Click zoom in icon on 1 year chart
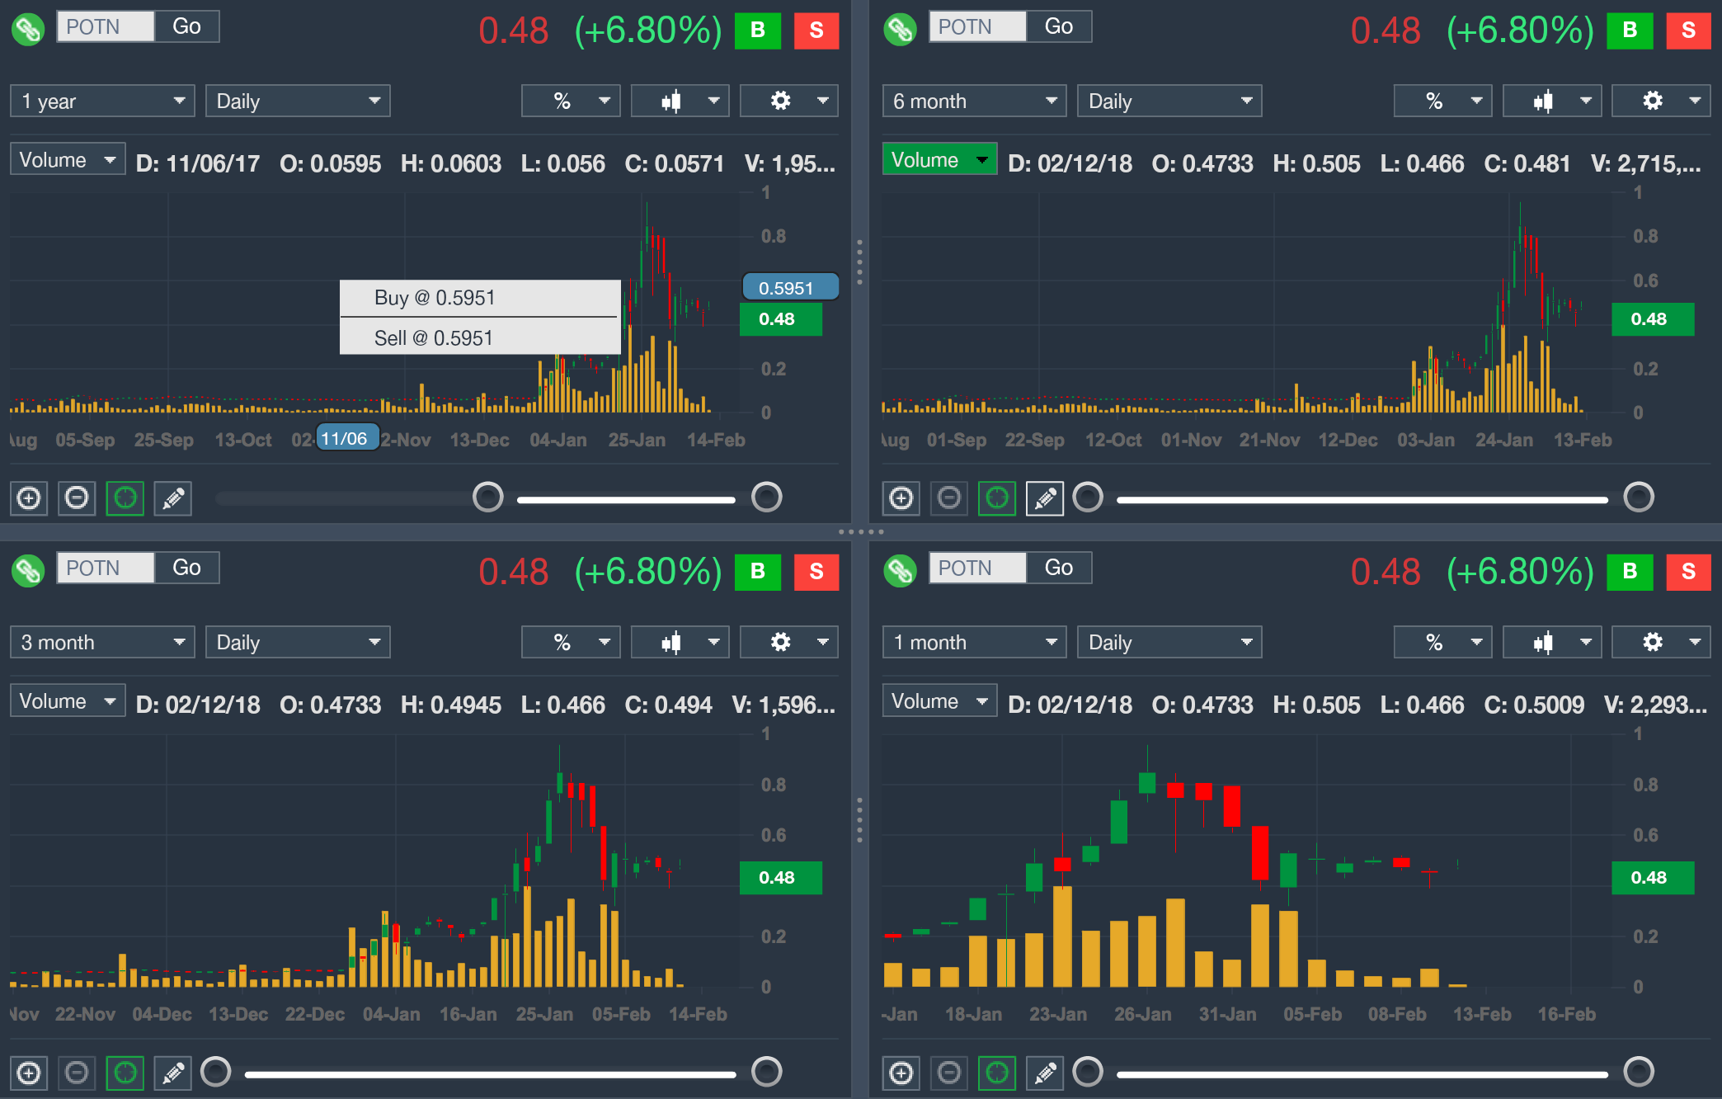Screen dimensions: 1722x1099 29,498
